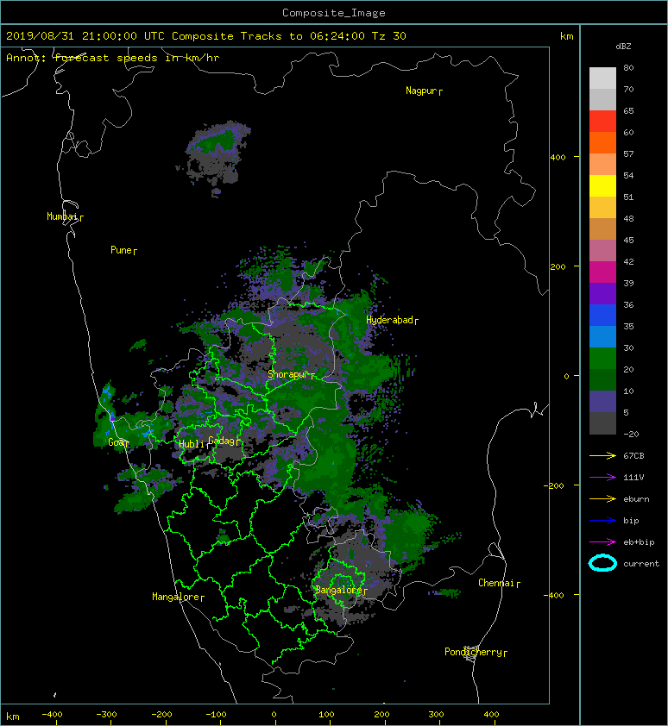668x726 pixels.
Task: Click the dark orange 60 dBZ color swatch
Action: click(x=602, y=142)
